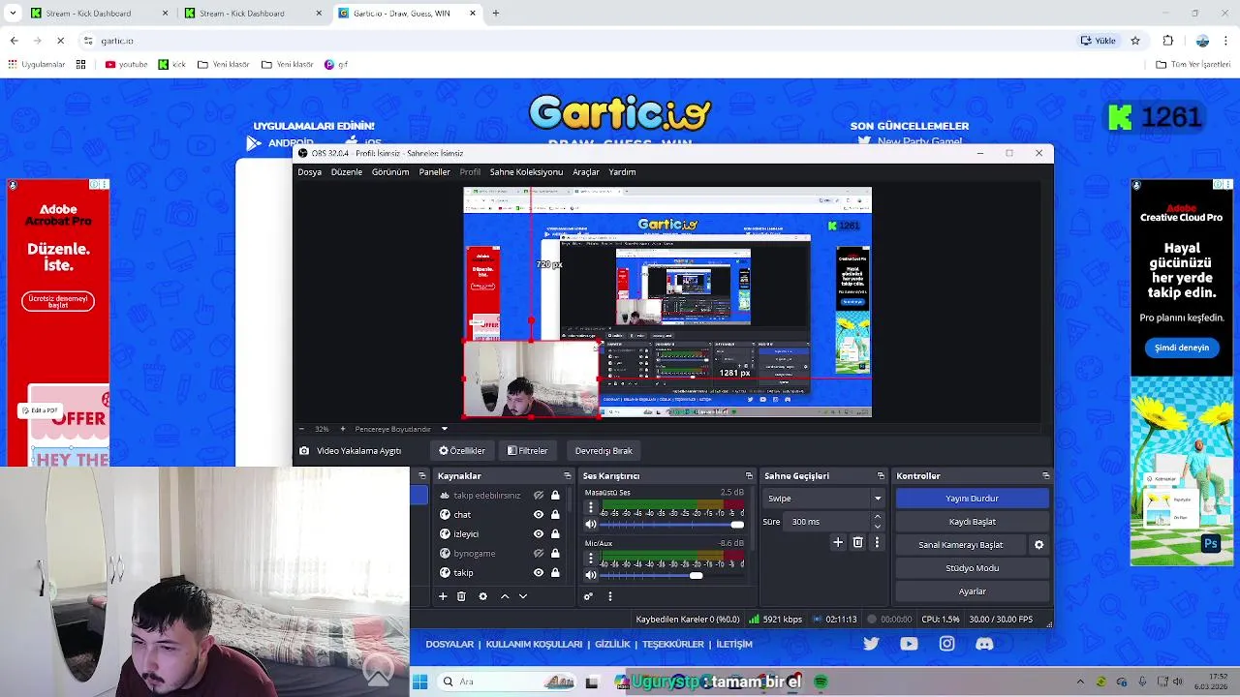
Task: Open source properties using the Kaynaklar gear icon
Action: 482,596
